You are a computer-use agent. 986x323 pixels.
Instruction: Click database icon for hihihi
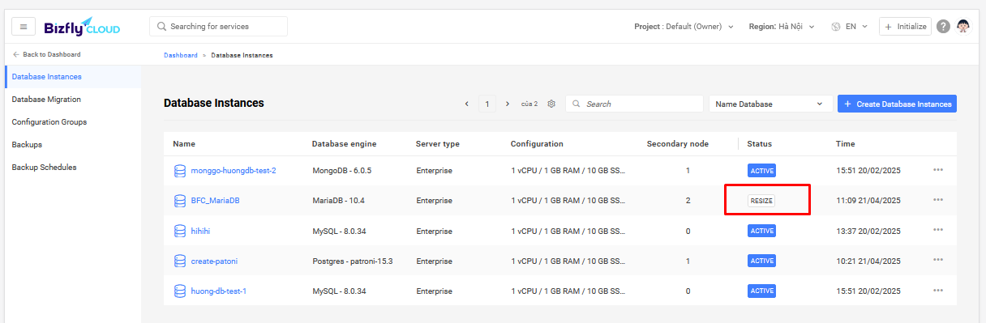[180, 231]
